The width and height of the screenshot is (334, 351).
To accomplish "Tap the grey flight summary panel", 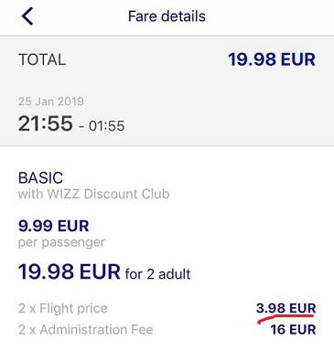I will click(167, 91).
